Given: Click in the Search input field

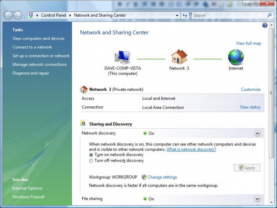Looking at the screenshot, I should tap(230, 16).
